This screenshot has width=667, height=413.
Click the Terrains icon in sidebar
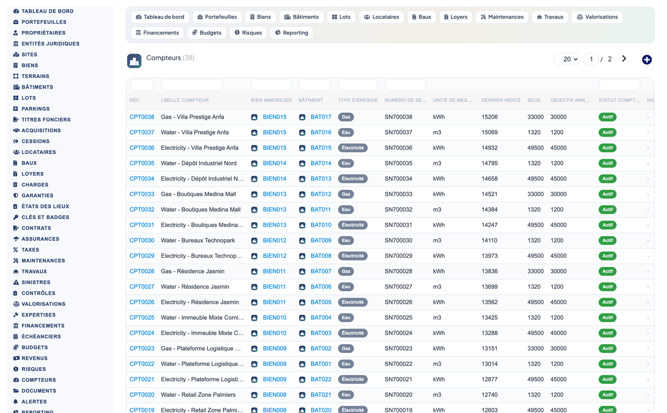[16, 76]
